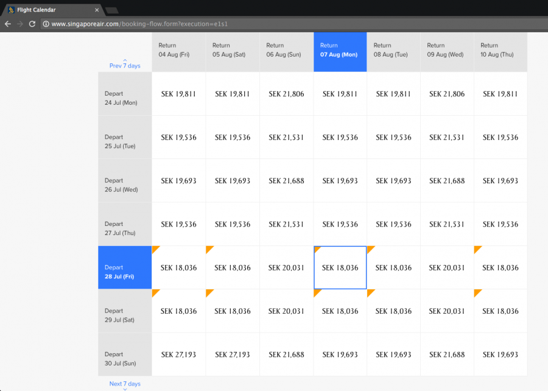
Task: Pick 26 Jul depart, 08 Aug return fare
Action: tap(393, 181)
